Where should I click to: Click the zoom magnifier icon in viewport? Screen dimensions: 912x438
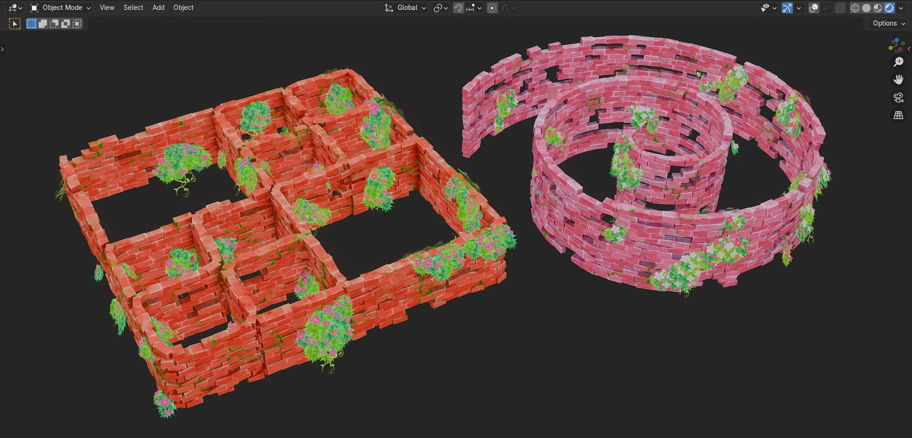[x=898, y=62]
